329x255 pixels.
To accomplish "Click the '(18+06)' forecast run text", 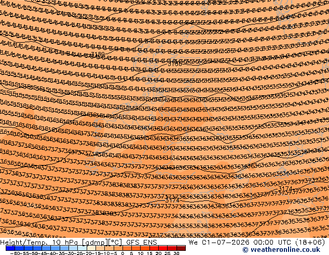I will coord(310,242).
